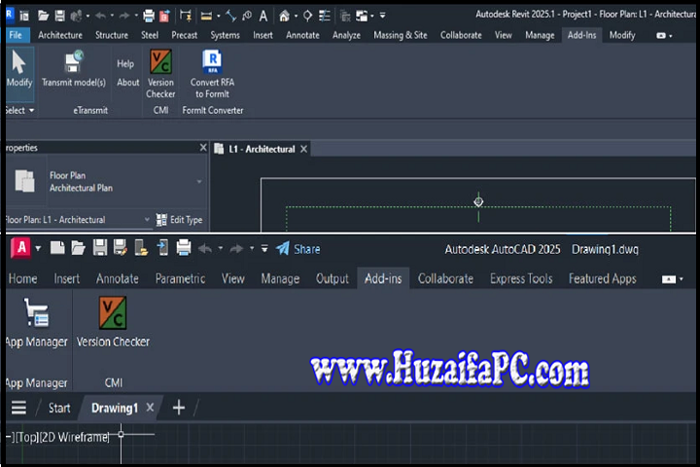The height and width of the screenshot is (467, 700).
Task: Switch to Massing & Site tab in Revit
Action: 400,35
